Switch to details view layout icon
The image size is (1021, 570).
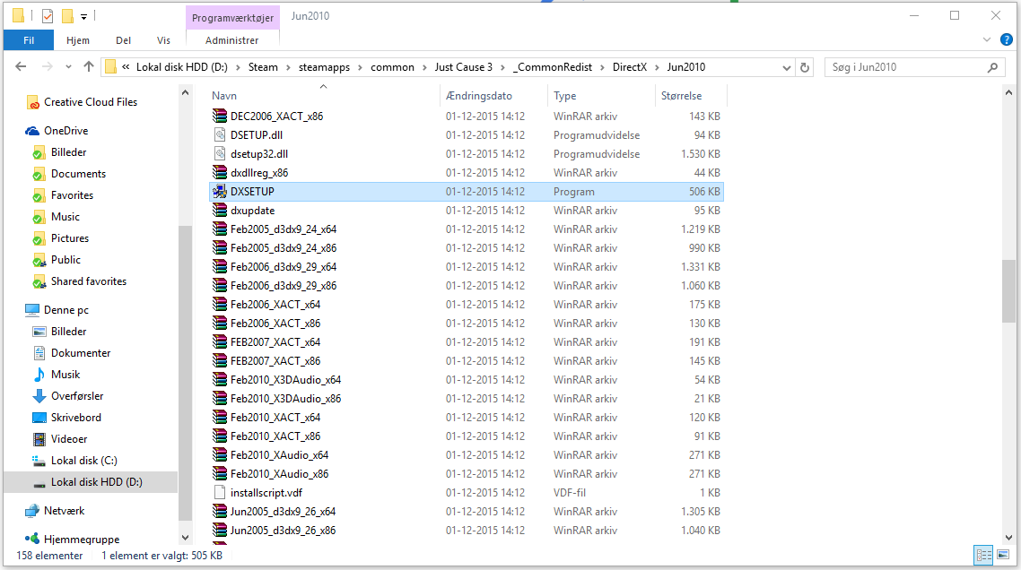tap(983, 555)
